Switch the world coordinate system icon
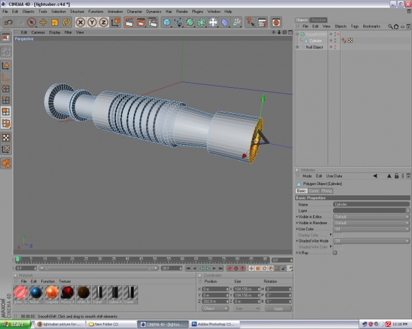Image resolution: width=412 pixels, height=329 pixels. [x=115, y=23]
